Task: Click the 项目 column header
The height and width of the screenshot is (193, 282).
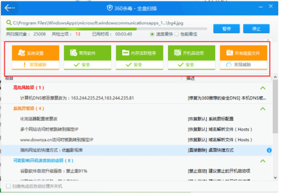Action: [9, 78]
